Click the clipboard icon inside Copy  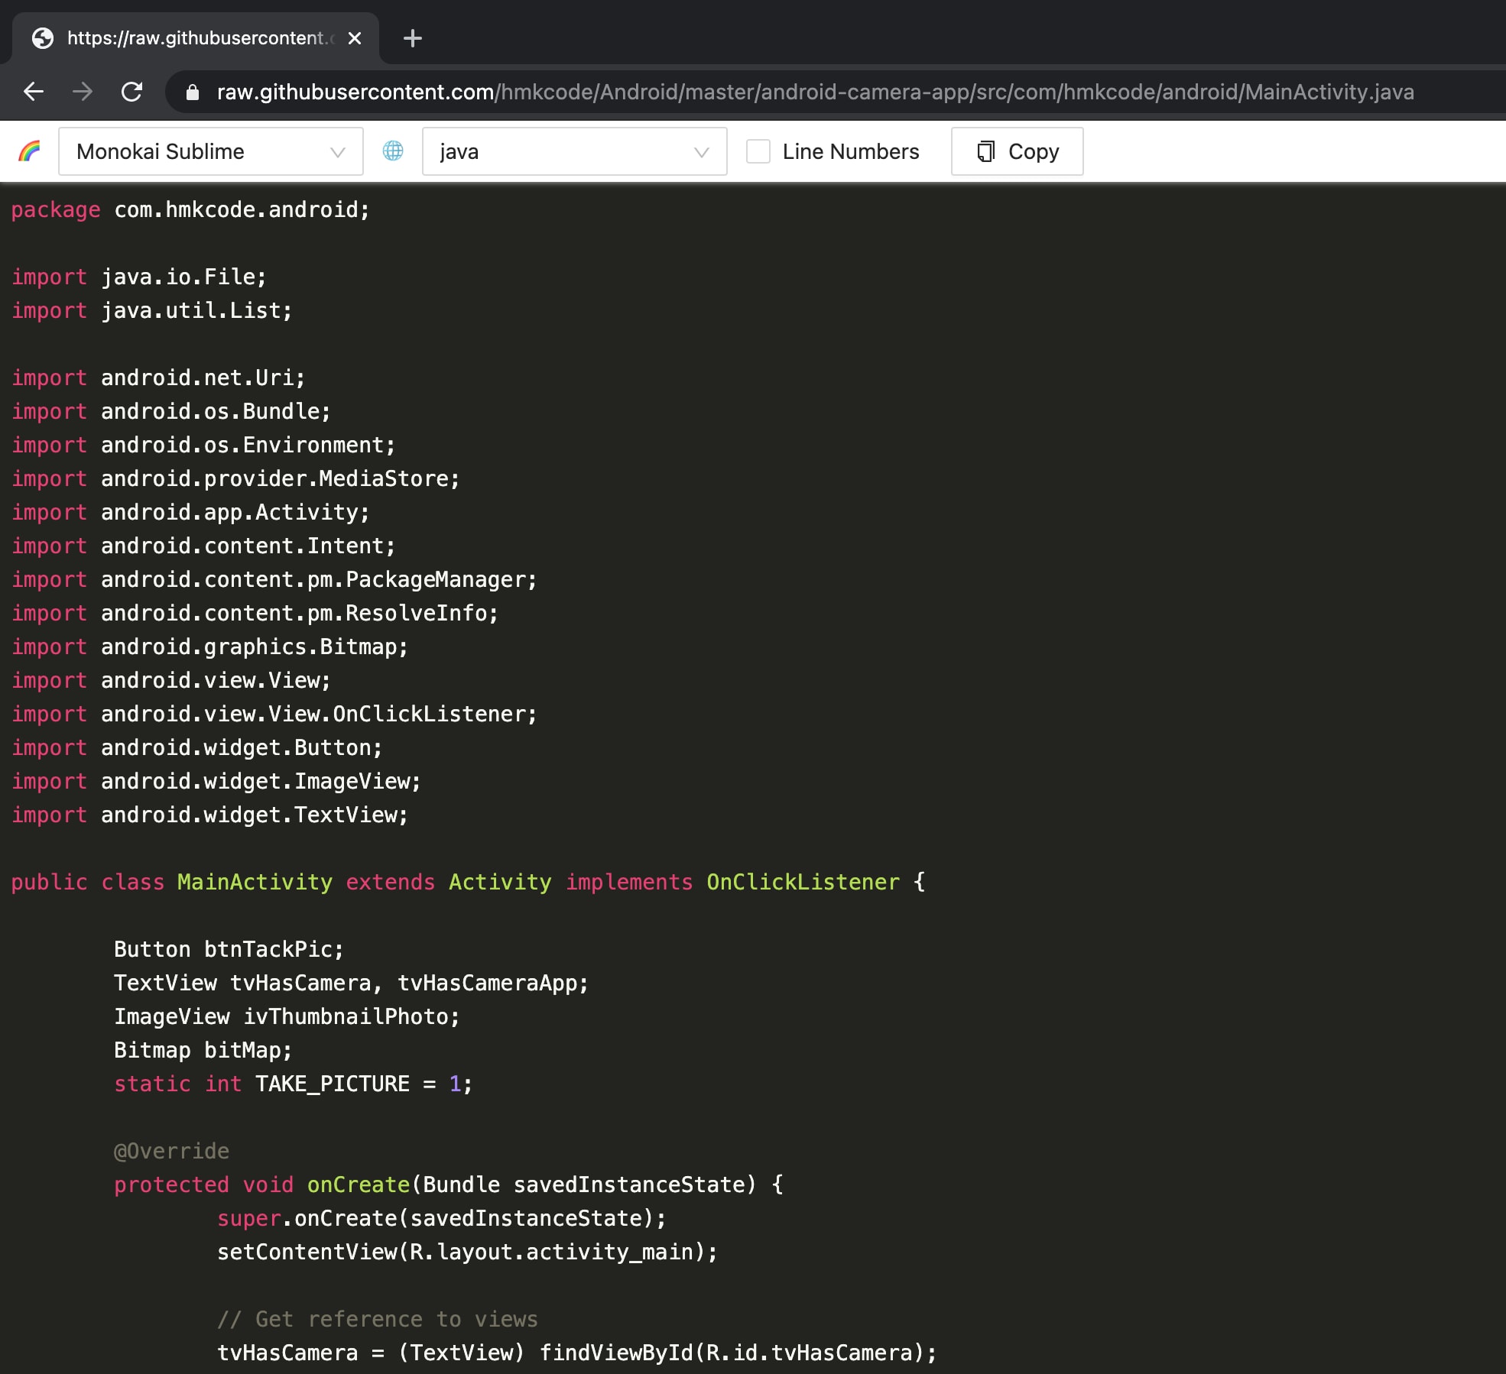(986, 151)
